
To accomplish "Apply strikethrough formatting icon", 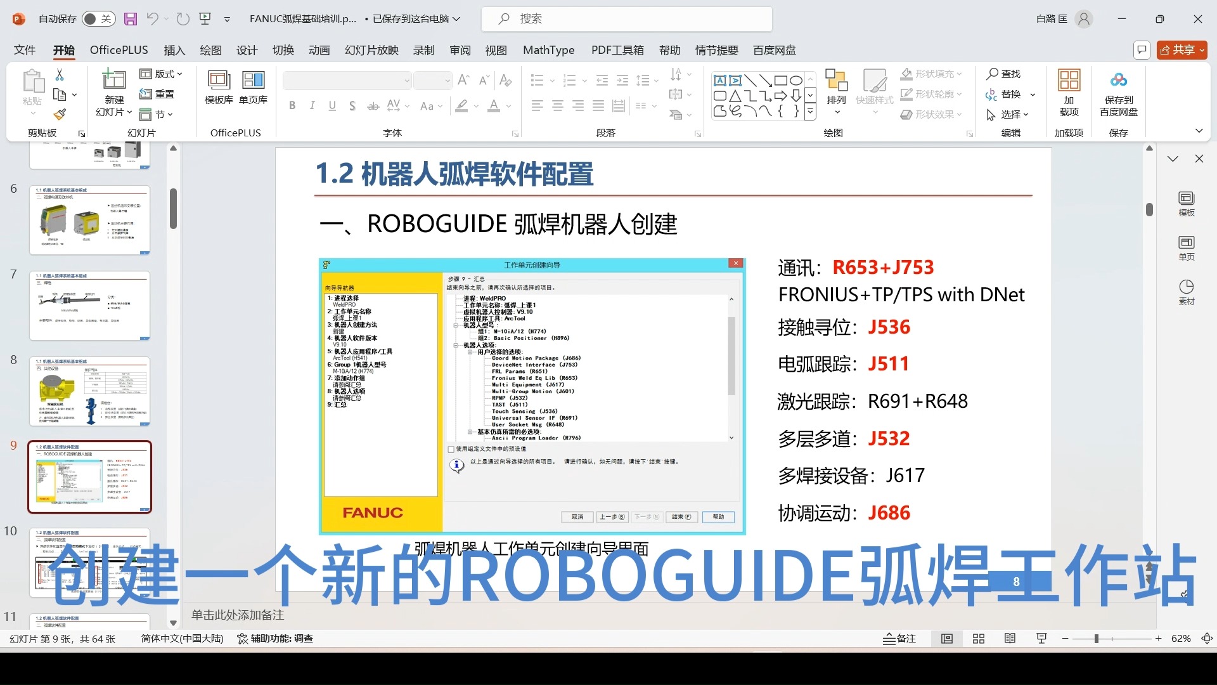I will [x=373, y=106].
